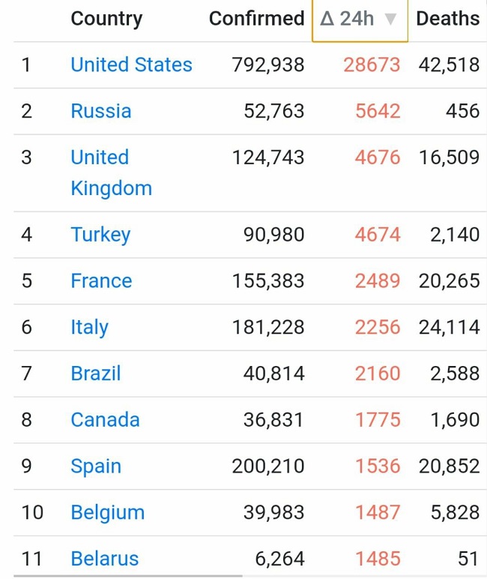Open the Italy country link
Viewport: 487px width, 579px height.
(90, 328)
